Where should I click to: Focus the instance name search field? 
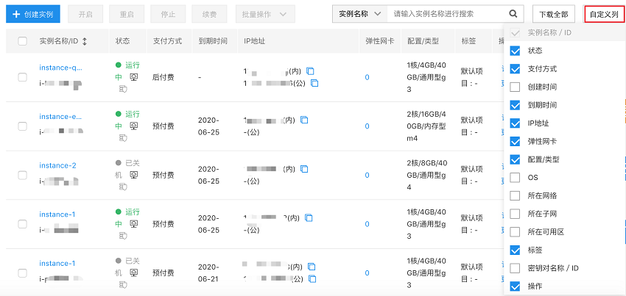pos(446,14)
